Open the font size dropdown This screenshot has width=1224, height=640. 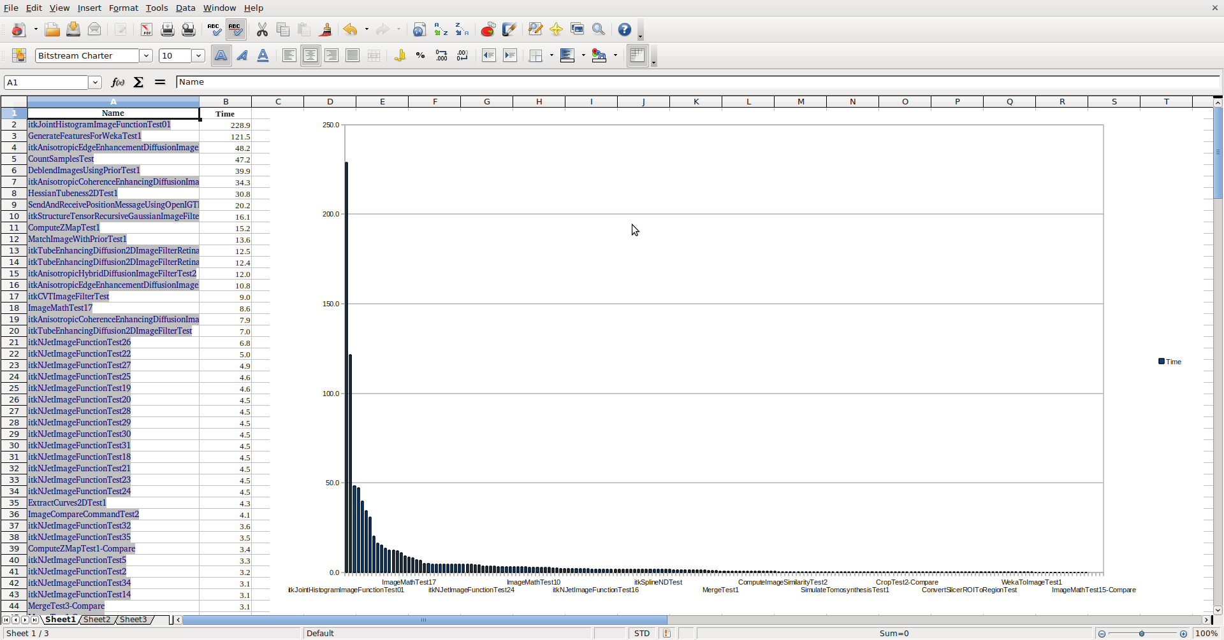(198, 55)
